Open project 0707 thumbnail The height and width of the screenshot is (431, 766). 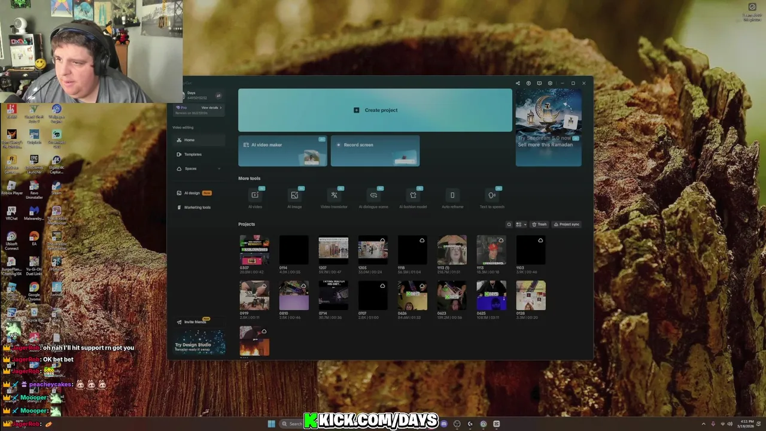[x=373, y=296]
